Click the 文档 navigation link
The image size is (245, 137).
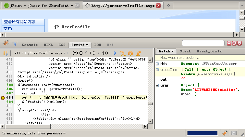[x=8, y=29]
